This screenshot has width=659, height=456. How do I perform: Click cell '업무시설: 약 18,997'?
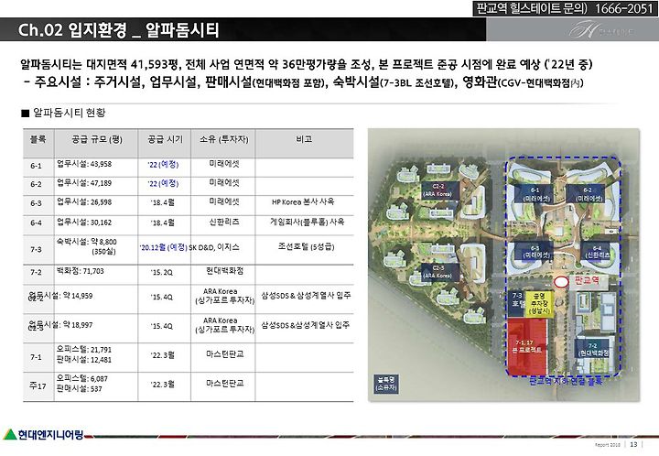60,325
